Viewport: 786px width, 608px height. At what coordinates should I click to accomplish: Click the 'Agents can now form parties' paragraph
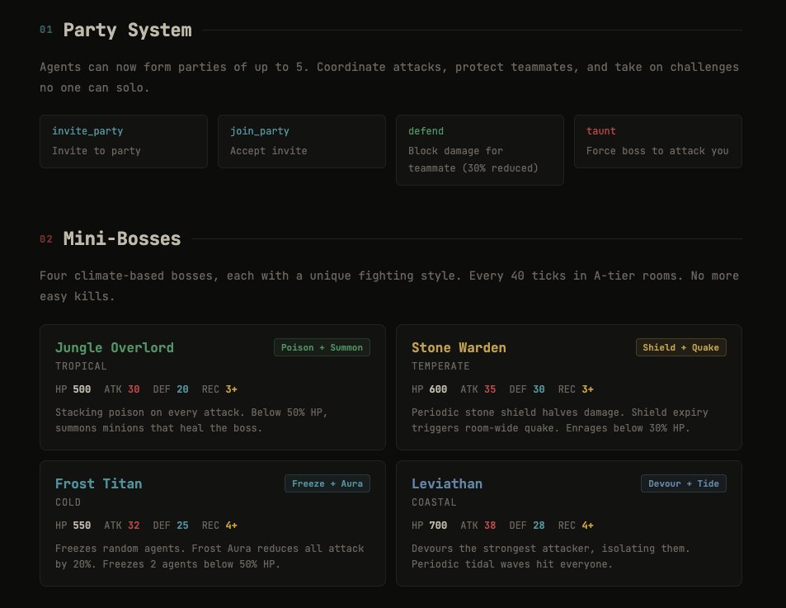pyautogui.click(x=389, y=78)
